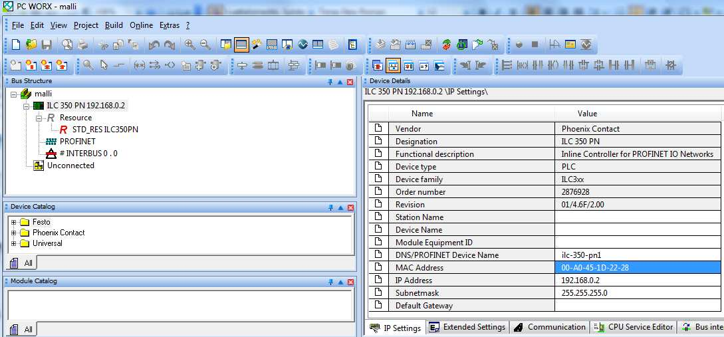Select STD_RES ILC350PN in the tree
Screen dimensions: 724x337
pos(105,130)
